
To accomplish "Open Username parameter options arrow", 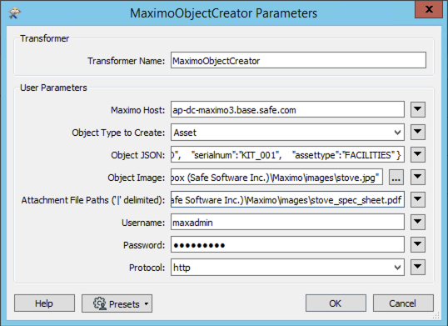I will pyautogui.click(x=418, y=222).
